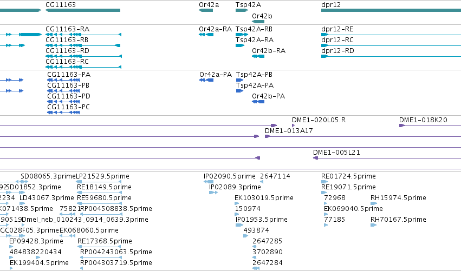Select the IP02090.5prime EST glyph
This screenshot has height=271, width=461.
[x=209, y=182]
